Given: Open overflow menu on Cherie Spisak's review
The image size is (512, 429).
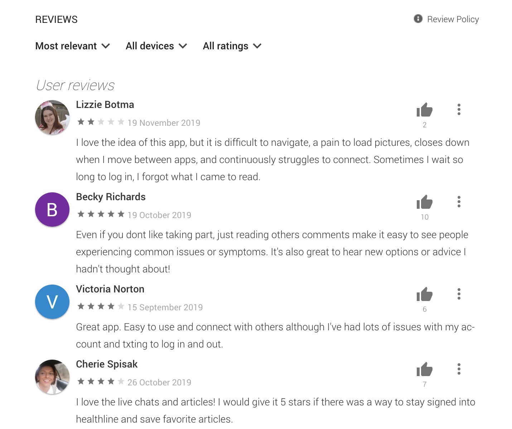Looking at the screenshot, I should tap(459, 369).
